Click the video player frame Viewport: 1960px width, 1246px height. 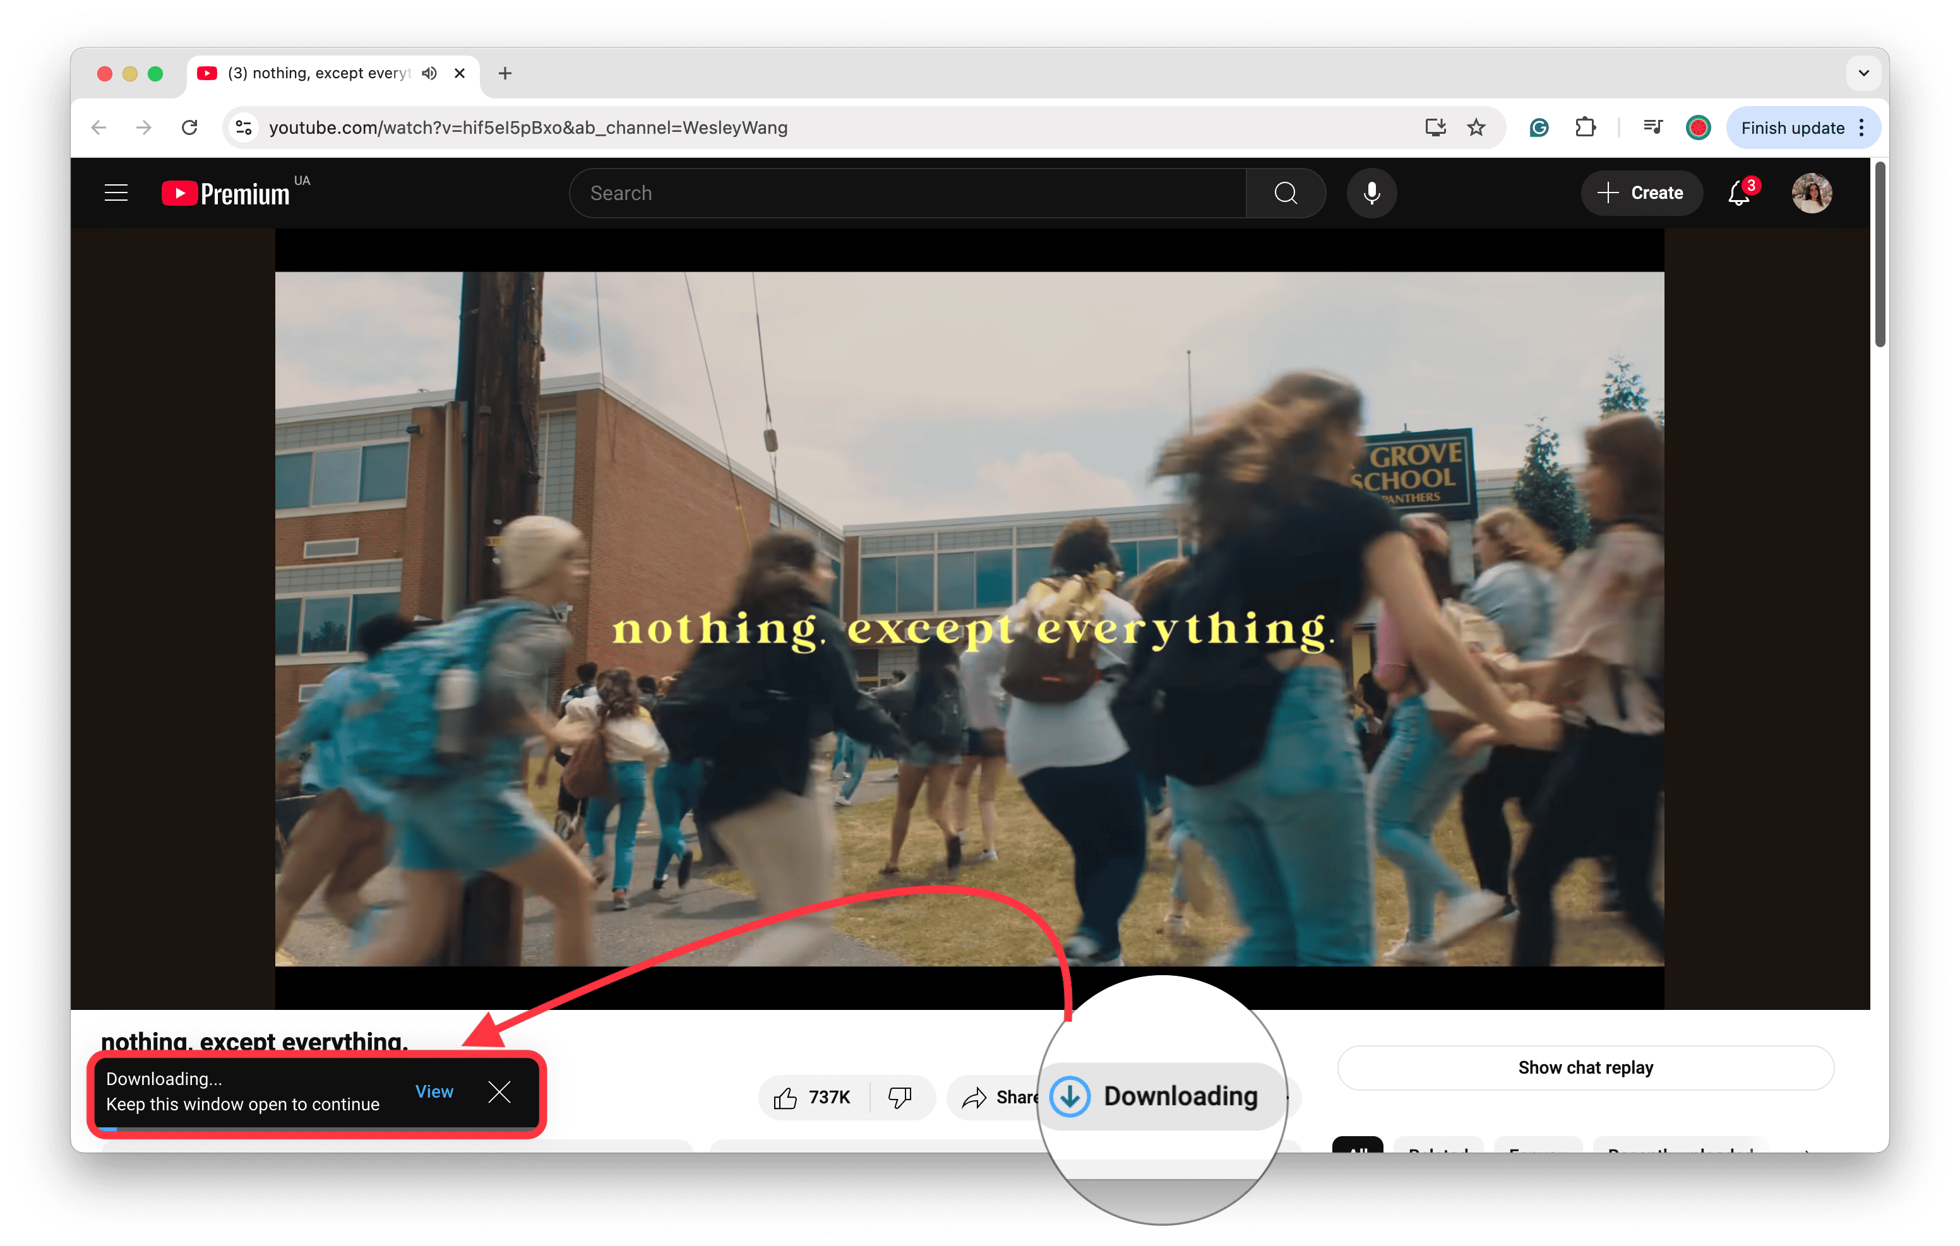point(969,619)
